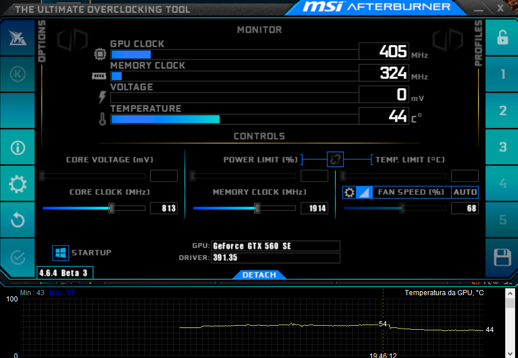Click the DETACH monitor tab
This screenshot has height=358, width=518.
(x=259, y=275)
